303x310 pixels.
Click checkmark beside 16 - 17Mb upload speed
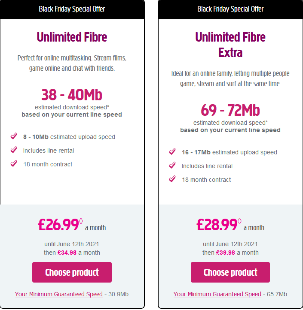pyautogui.click(x=172, y=151)
